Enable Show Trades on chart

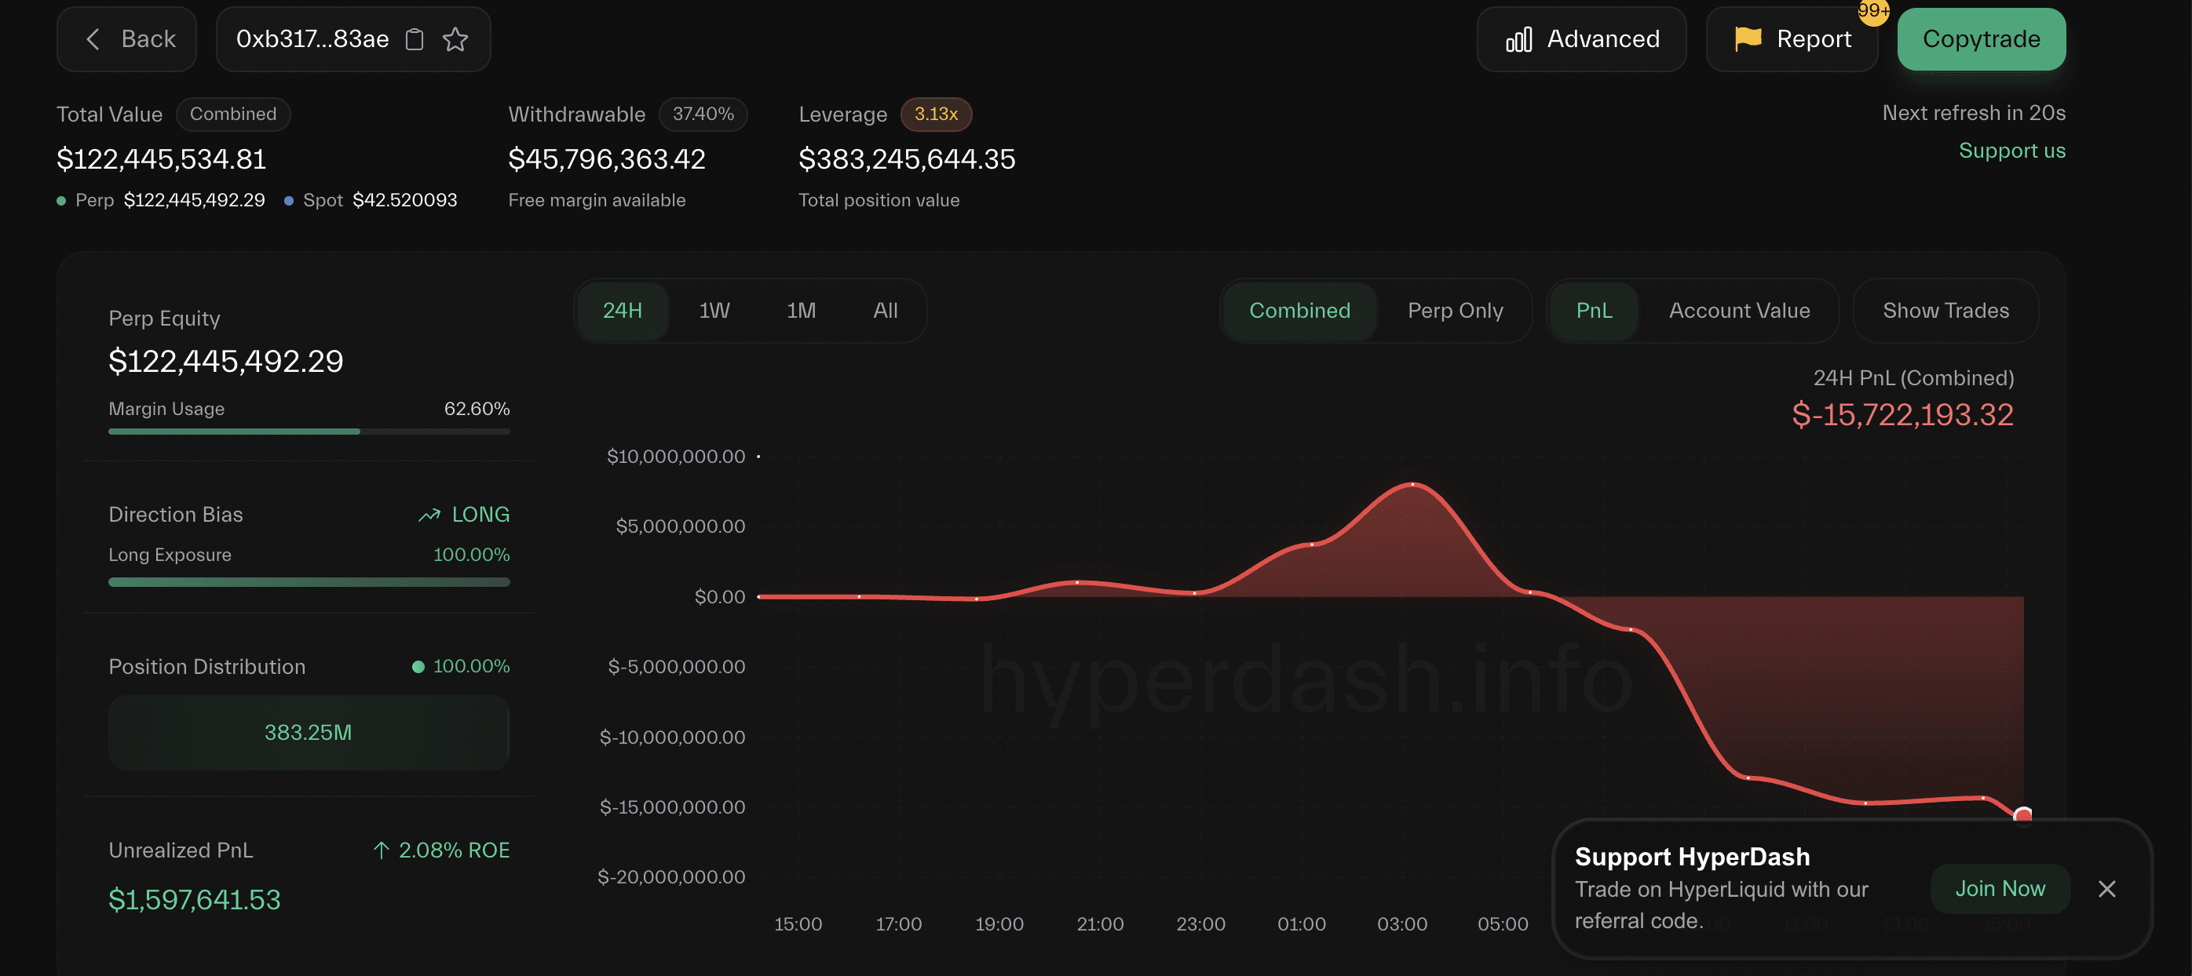click(x=1945, y=311)
